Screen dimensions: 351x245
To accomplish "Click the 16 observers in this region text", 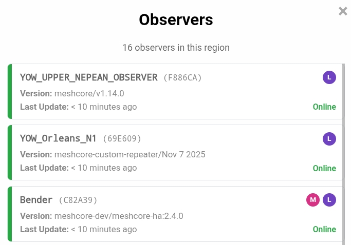I will tap(176, 48).
